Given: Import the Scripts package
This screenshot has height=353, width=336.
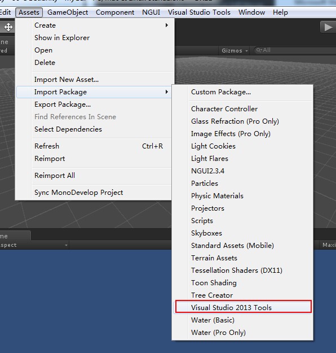Looking at the screenshot, I should [x=243, y=221].
